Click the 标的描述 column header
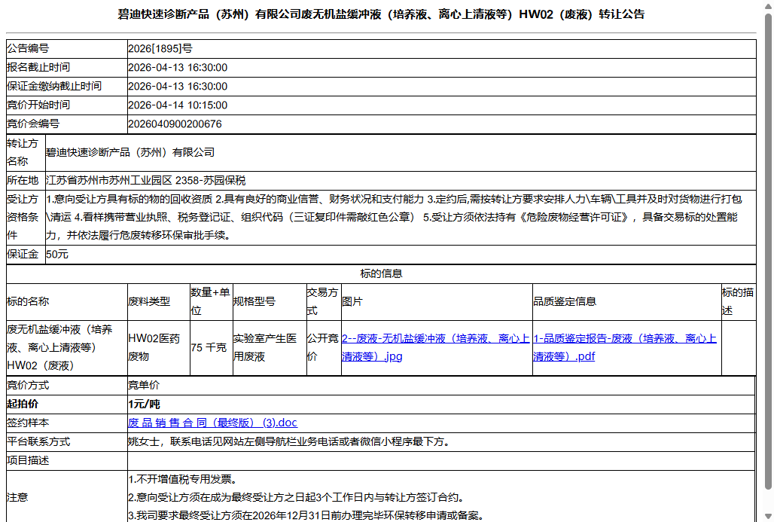The image size is (774, 522). tap(738, 301)
